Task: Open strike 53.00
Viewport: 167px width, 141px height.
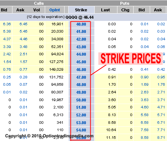Action: pos(81,123)
